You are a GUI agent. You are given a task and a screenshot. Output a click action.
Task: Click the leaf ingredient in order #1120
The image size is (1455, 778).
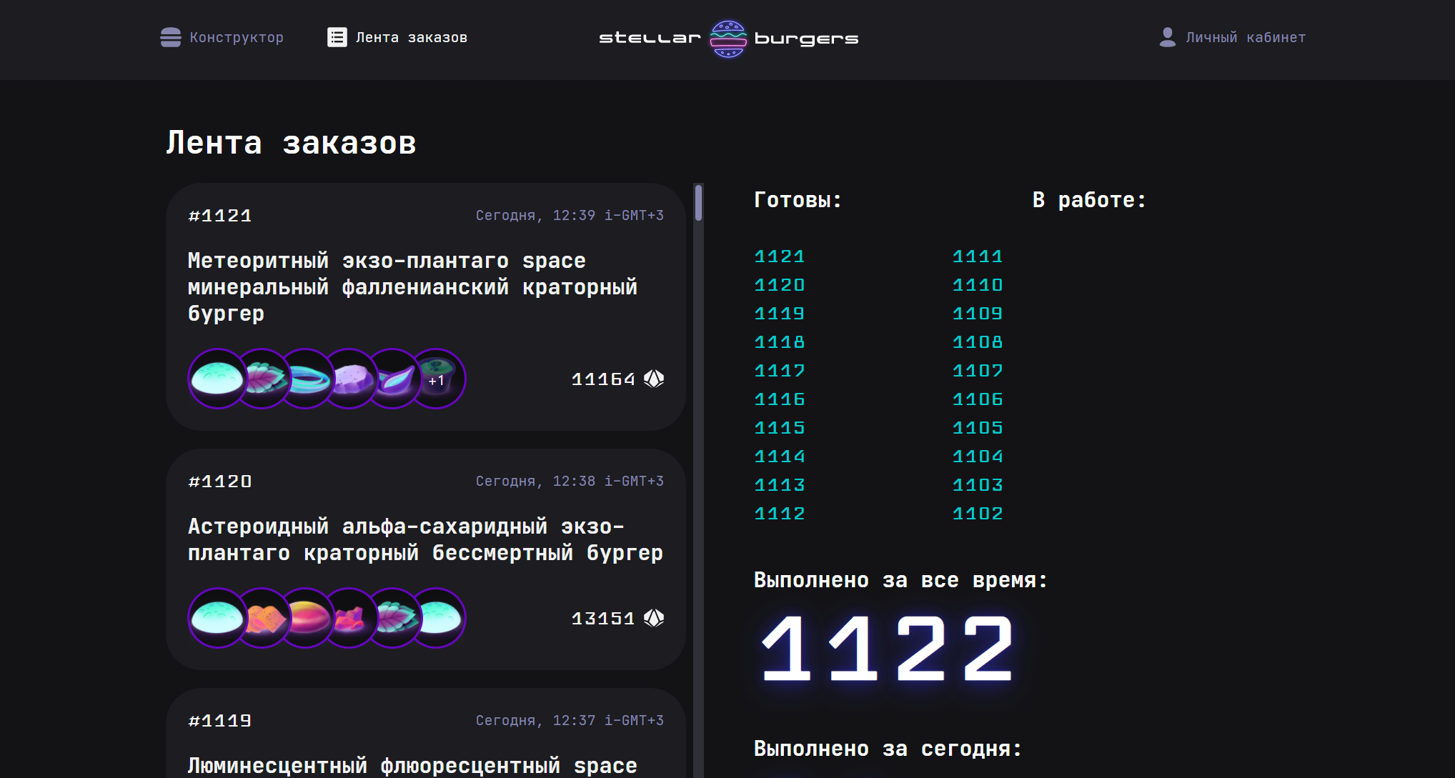(x=394, y=618)
